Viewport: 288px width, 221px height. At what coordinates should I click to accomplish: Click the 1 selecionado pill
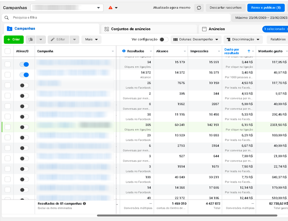[275, 29]
